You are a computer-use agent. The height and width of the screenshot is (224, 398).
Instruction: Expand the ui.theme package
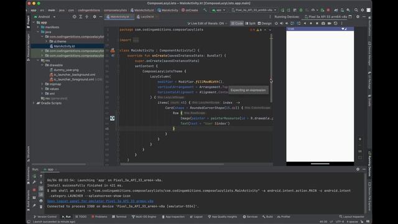(46, 42)
